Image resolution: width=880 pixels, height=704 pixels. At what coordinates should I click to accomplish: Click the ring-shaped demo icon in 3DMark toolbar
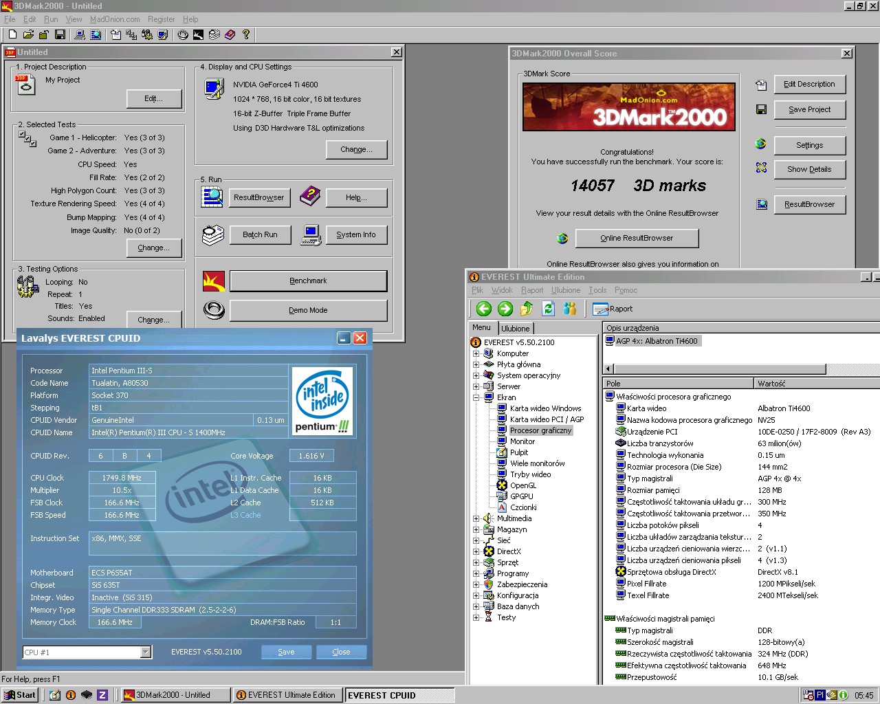pos(183,34)
